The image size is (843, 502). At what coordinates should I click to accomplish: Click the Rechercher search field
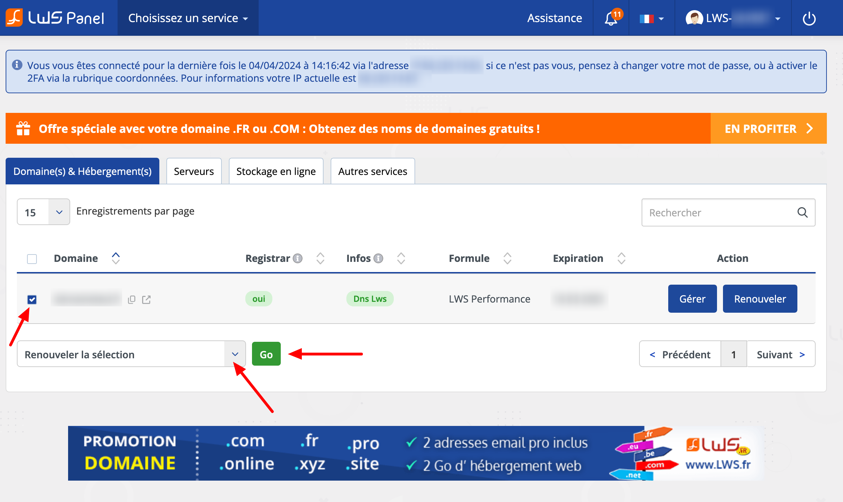tap(728, 212)
